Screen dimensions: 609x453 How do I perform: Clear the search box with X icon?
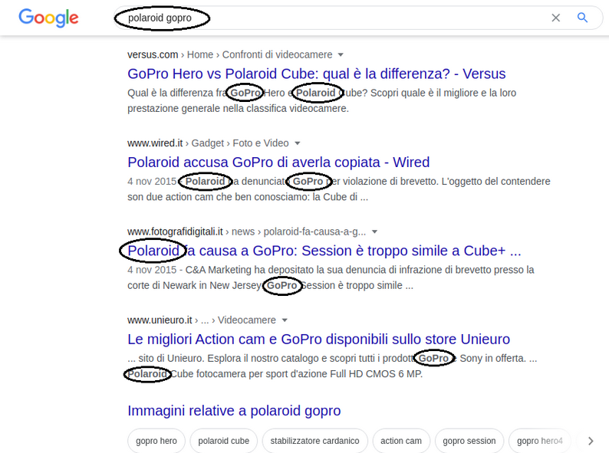(556, 18)
